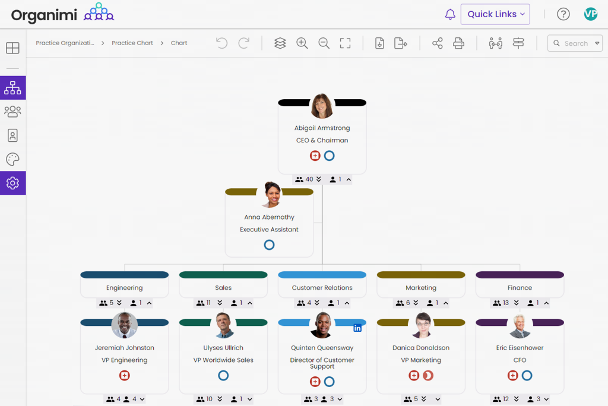Image resolution: width=608 pixels, height=406 pixels.
Task: Click red plus badge on Quinten Queensway card
Action: coord(315,382)
